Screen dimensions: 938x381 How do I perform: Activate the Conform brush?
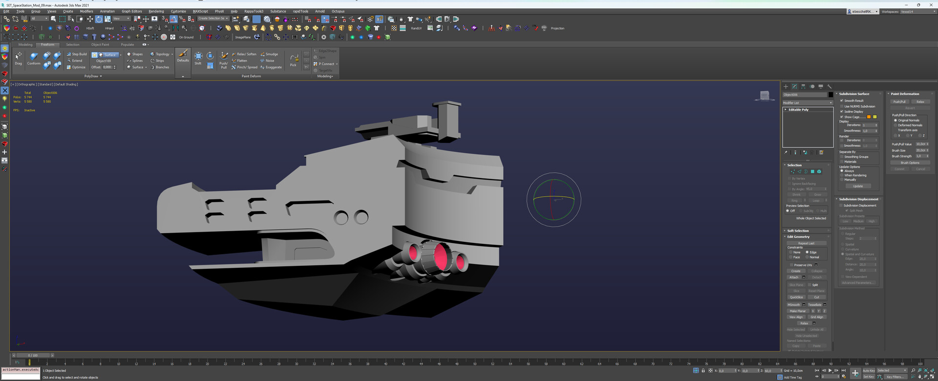click(34, 58)
